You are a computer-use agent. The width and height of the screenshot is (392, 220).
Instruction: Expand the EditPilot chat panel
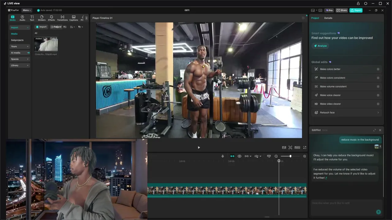[374, 130]
